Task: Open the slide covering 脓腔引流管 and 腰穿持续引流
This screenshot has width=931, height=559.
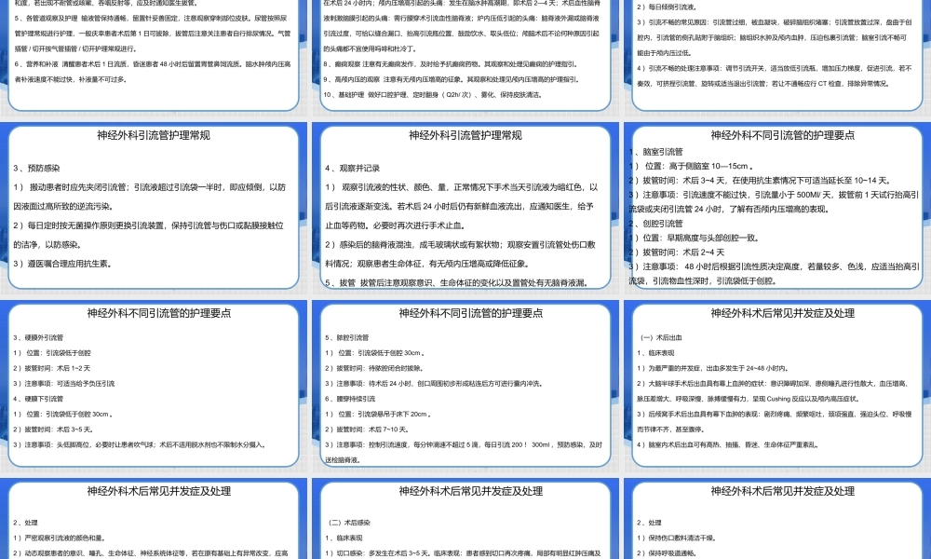Action: pos(465,385)
